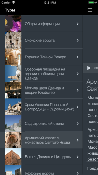Tap the Дормицион church thumbnail
This screenshot has width=98, height=175.
[x=13, y=107]
